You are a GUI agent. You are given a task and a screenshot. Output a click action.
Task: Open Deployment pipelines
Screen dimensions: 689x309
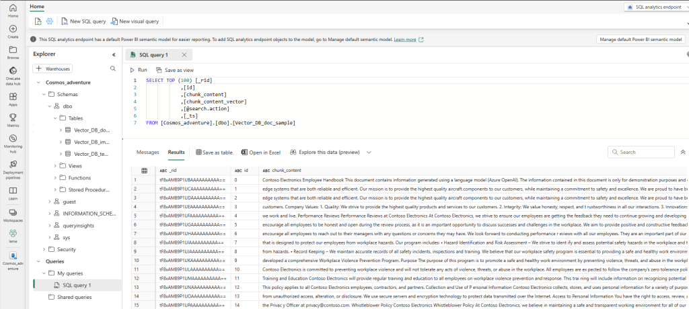(x=13, y=170)
